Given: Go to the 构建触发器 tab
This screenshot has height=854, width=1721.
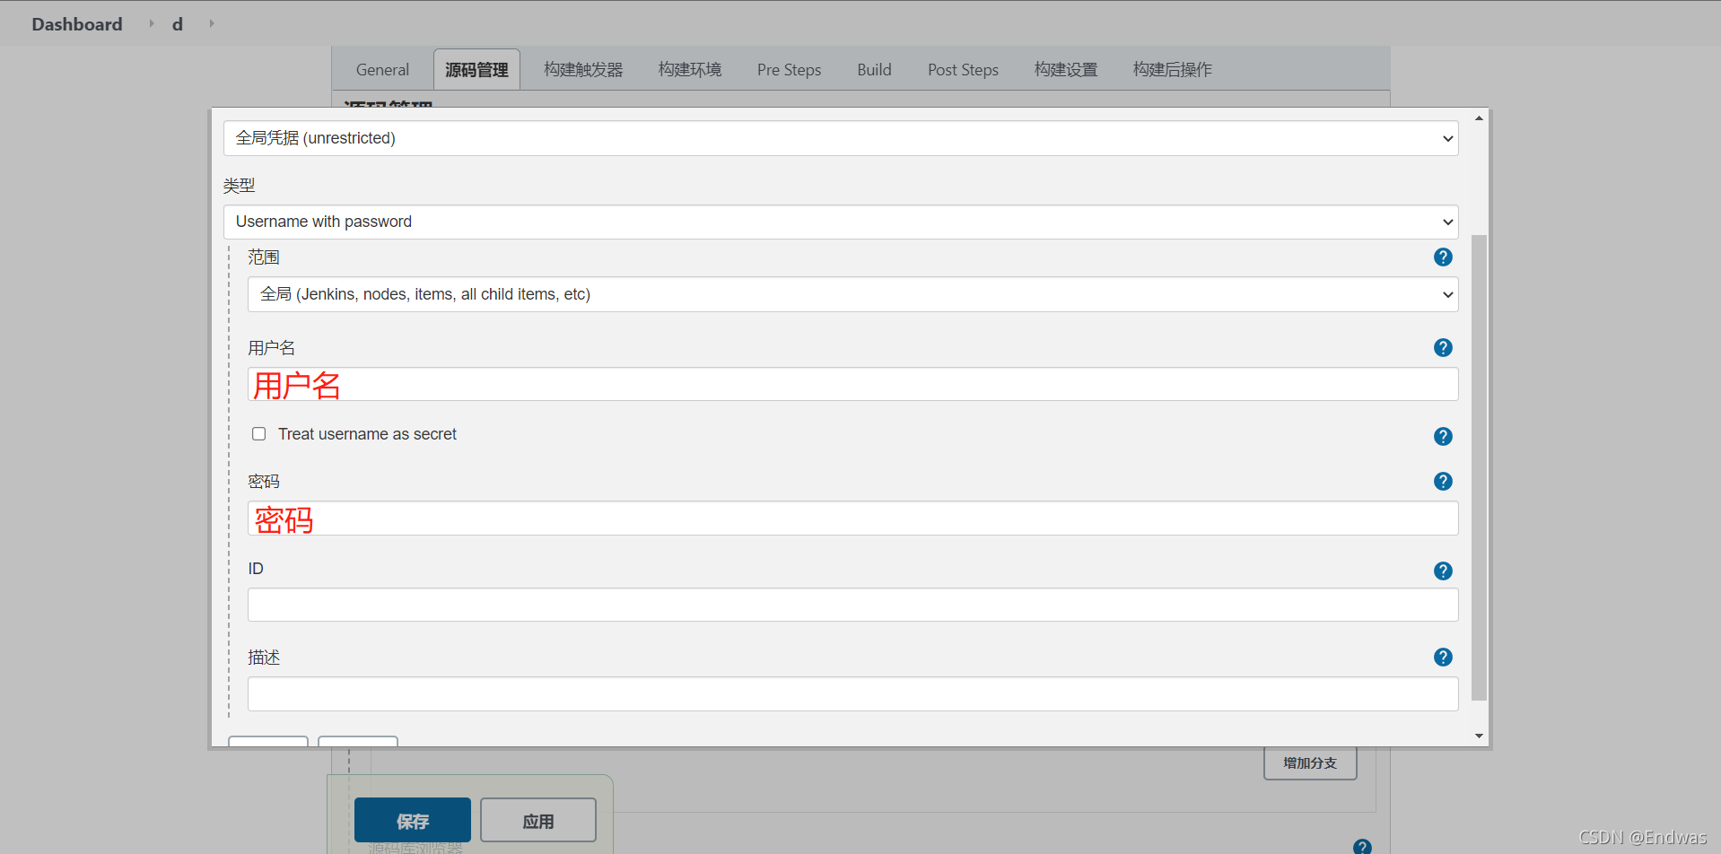Looking at the screenshot, I should (x=583, y=70).
